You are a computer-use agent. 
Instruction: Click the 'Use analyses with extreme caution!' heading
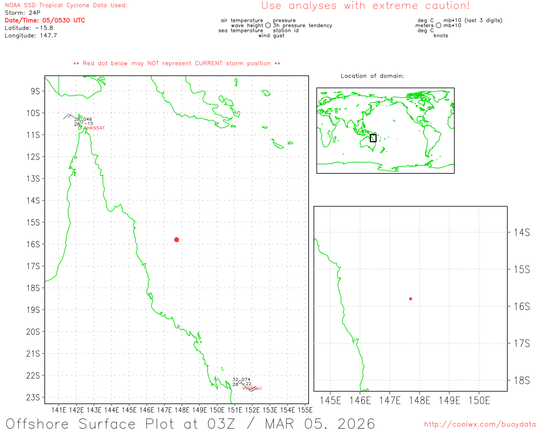tap(366, 6)
